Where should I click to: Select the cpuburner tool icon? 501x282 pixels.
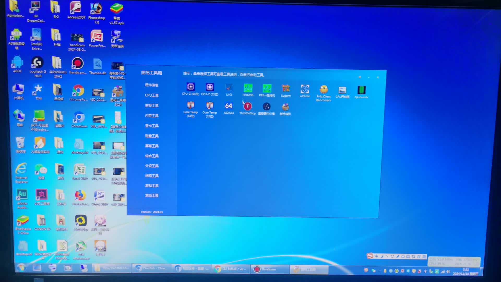[x=361, y=90]
